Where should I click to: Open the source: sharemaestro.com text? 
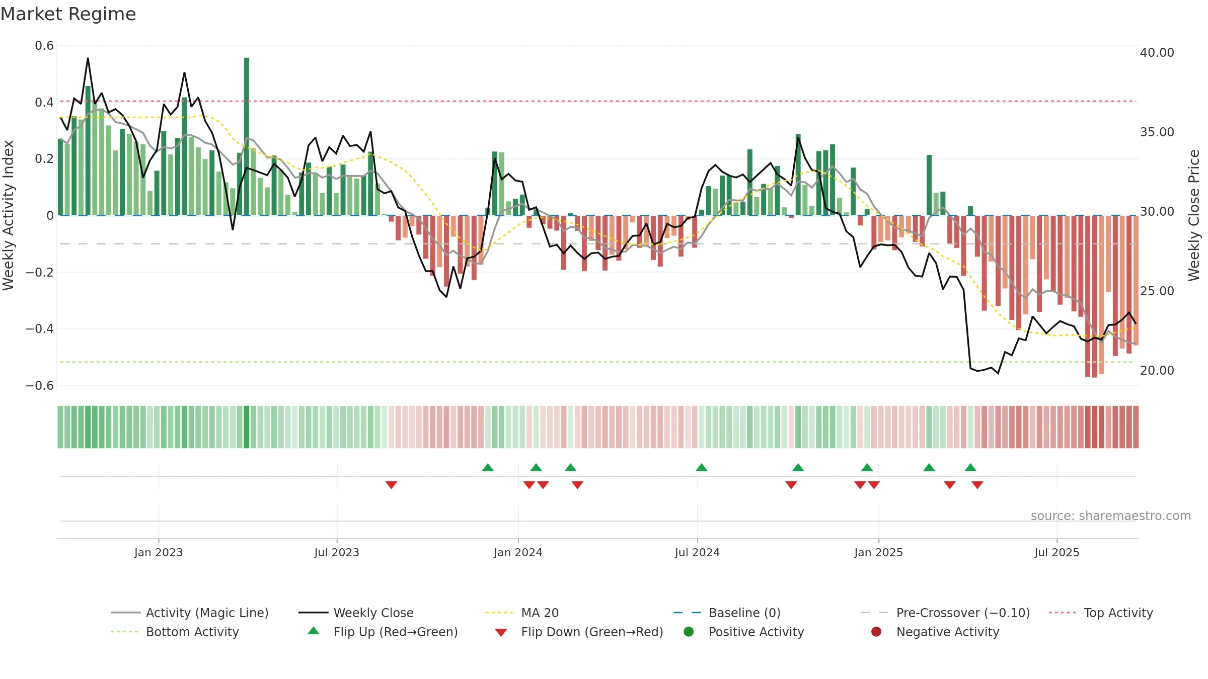point(1111,516)
